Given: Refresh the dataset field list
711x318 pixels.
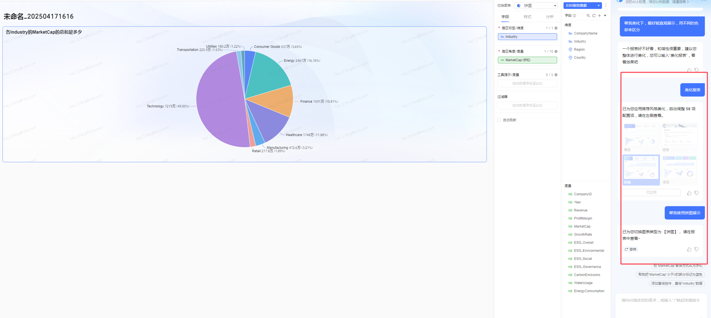Looking at the screenshot, I should point(594,16).
